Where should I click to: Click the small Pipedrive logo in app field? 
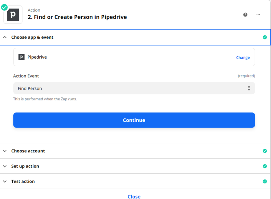(x=22, y=57)
